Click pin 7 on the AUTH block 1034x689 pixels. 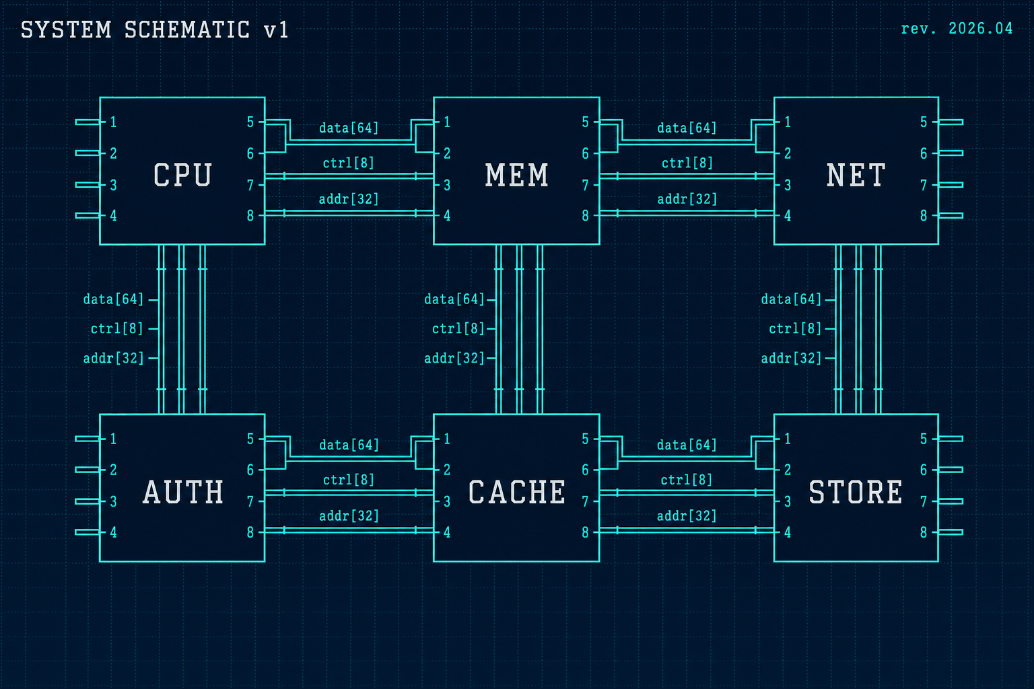coord(250,501)
